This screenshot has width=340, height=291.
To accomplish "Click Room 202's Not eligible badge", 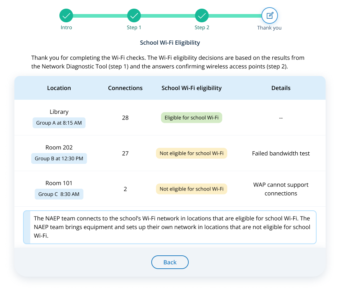I will coord(192,153).
